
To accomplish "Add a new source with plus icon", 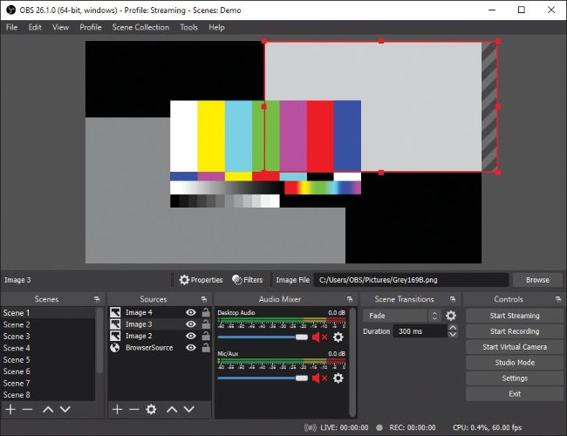I will (x=117, y=409).
